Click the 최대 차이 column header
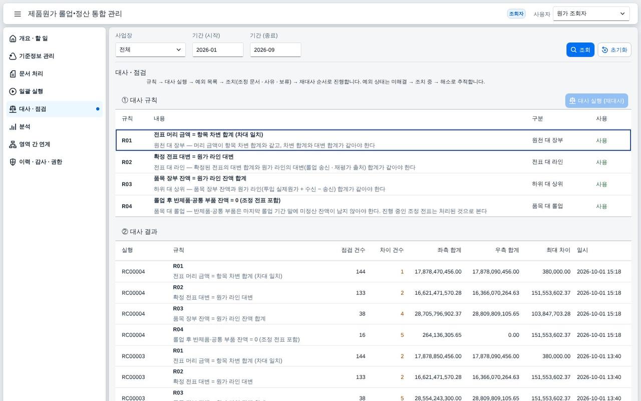641x401 pixels. [558, 250]
